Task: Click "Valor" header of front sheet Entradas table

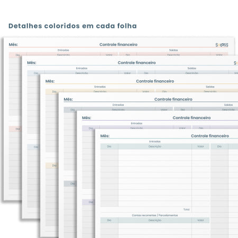Action: 200,147
